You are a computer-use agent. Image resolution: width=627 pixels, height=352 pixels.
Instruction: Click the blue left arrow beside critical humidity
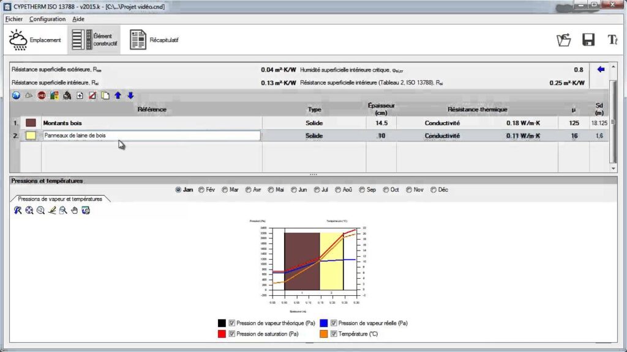coord(601,70)
